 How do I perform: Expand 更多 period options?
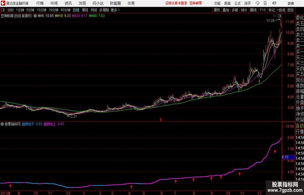tap(115, 10)
